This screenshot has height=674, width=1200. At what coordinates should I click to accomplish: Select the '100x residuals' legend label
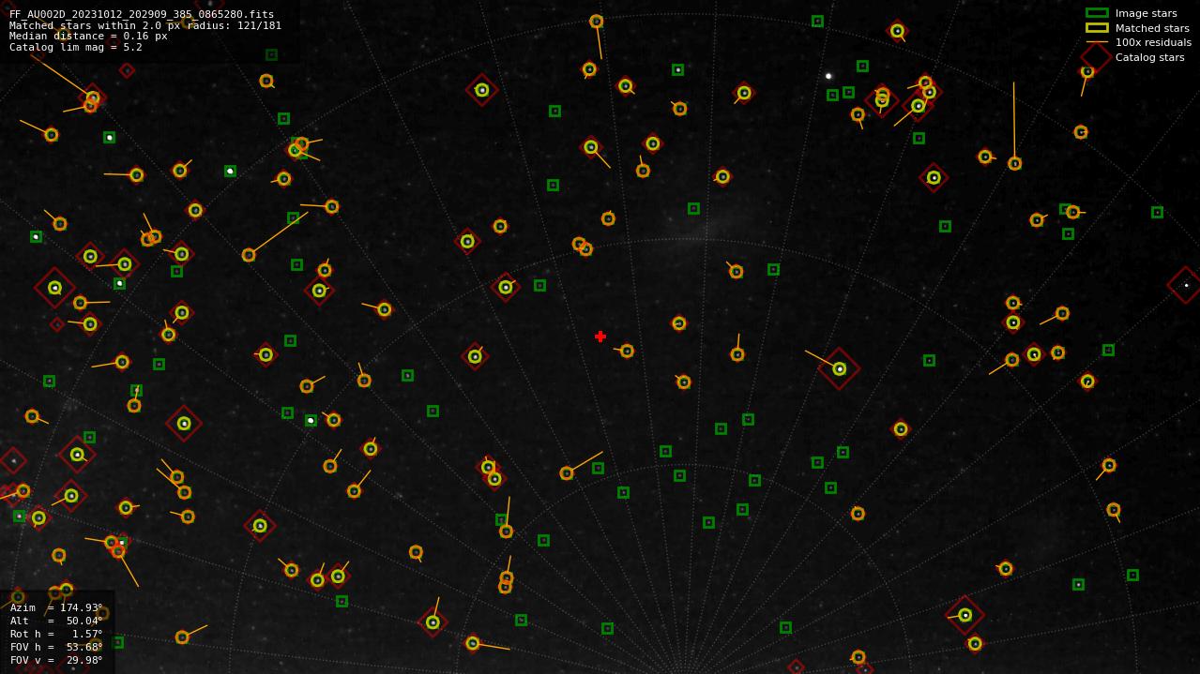(1153, 42)
